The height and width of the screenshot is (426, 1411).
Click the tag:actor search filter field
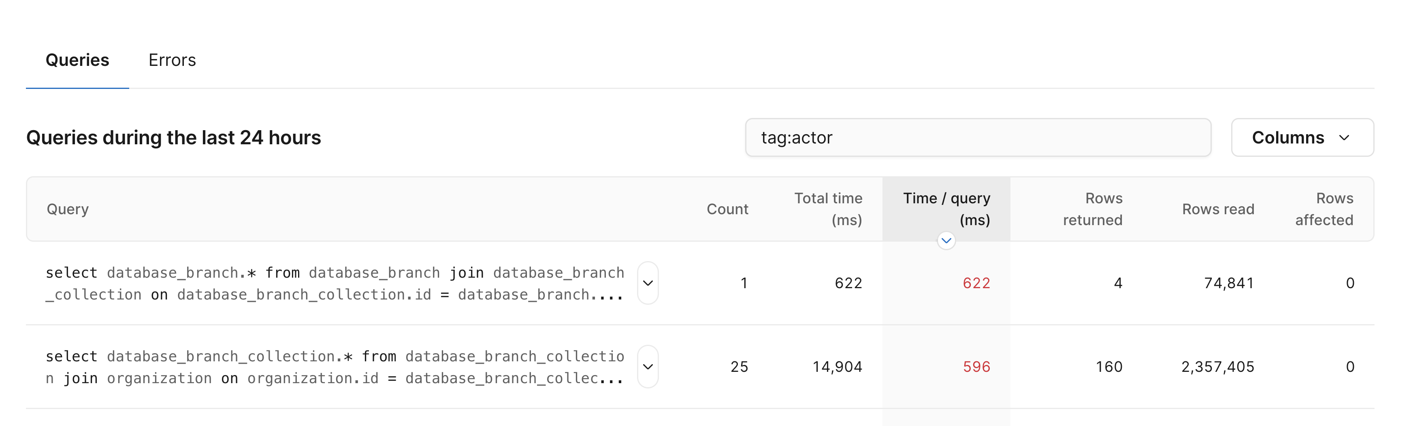pos(978,137)
